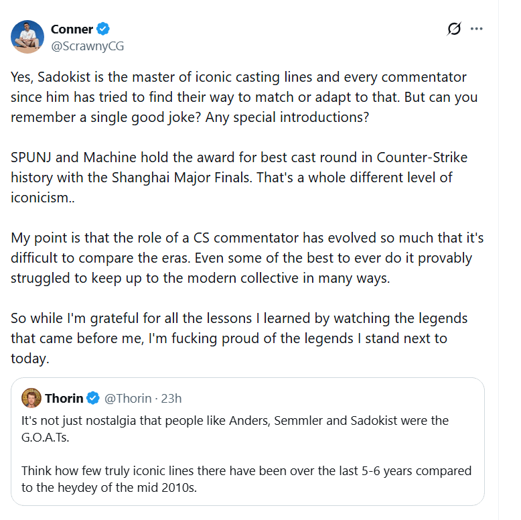This screenshot has height=520, width=521.
Task: Open the three-dot more options menu
Action: (477, 29)
